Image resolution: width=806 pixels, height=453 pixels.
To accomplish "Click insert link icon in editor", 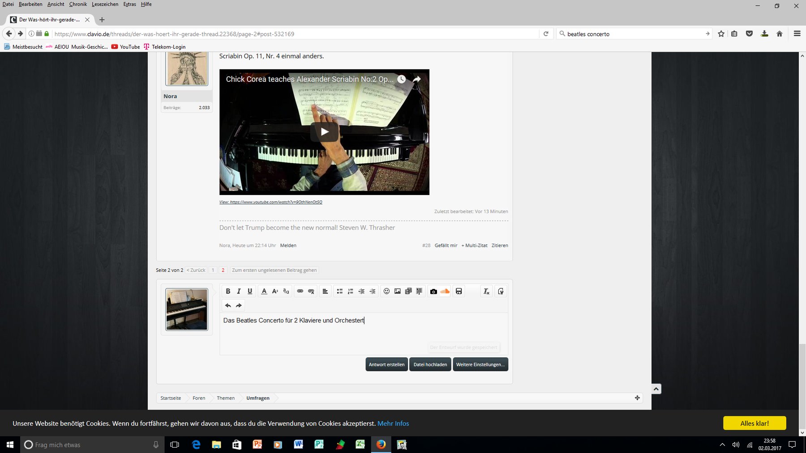I will point(300,291).
